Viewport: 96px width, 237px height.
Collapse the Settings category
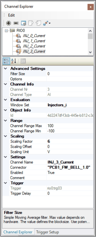pos(6,157)
